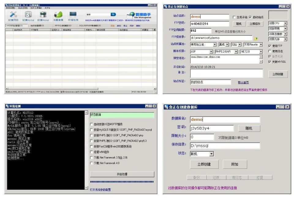294x199 pixels.
Task: Click the 默认首页 link
Action: [243, 82]
